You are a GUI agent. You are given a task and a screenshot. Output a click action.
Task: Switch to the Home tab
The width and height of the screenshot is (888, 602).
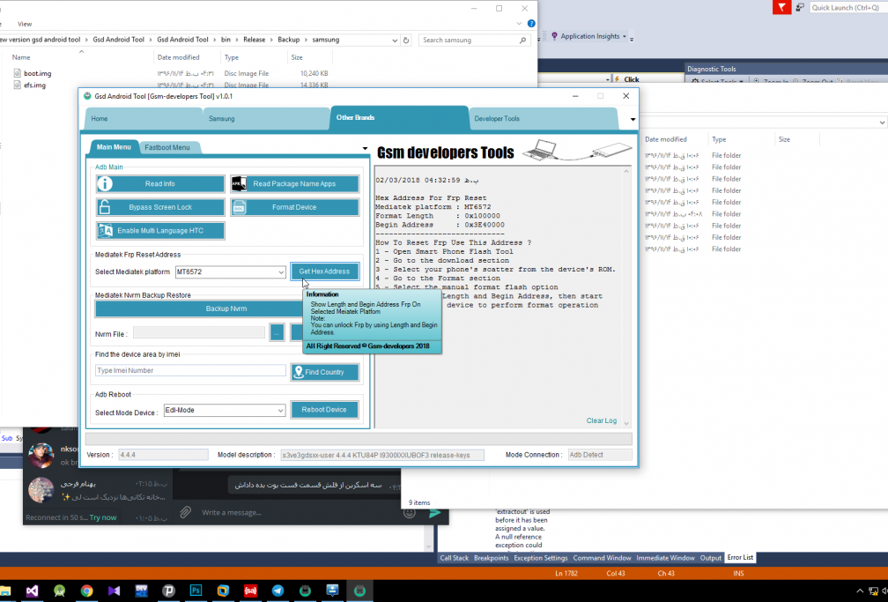[x=99, y=118]
